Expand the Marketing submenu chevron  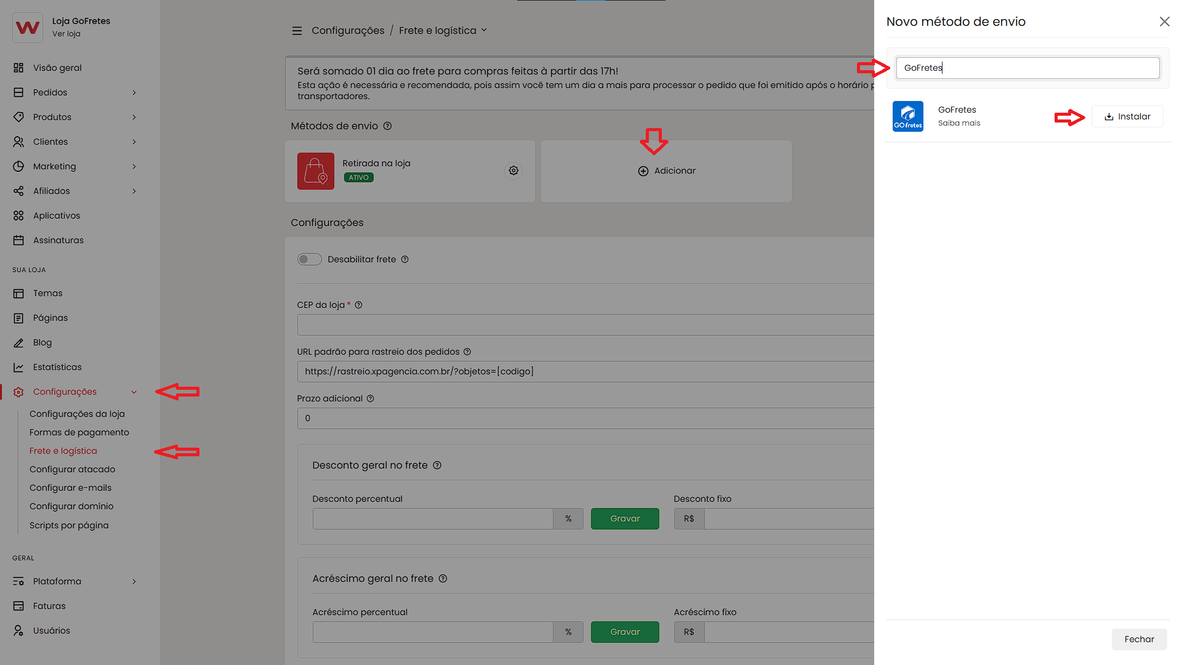point(134,166)
